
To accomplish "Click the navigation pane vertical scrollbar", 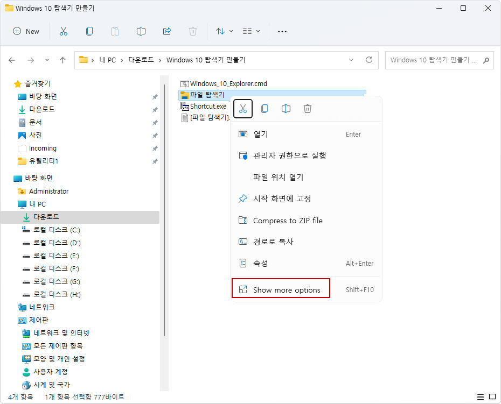I will 164,210.
